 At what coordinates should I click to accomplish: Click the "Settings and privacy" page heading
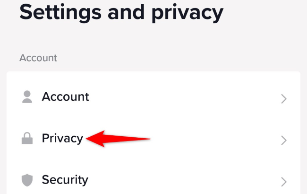[121, 14]
